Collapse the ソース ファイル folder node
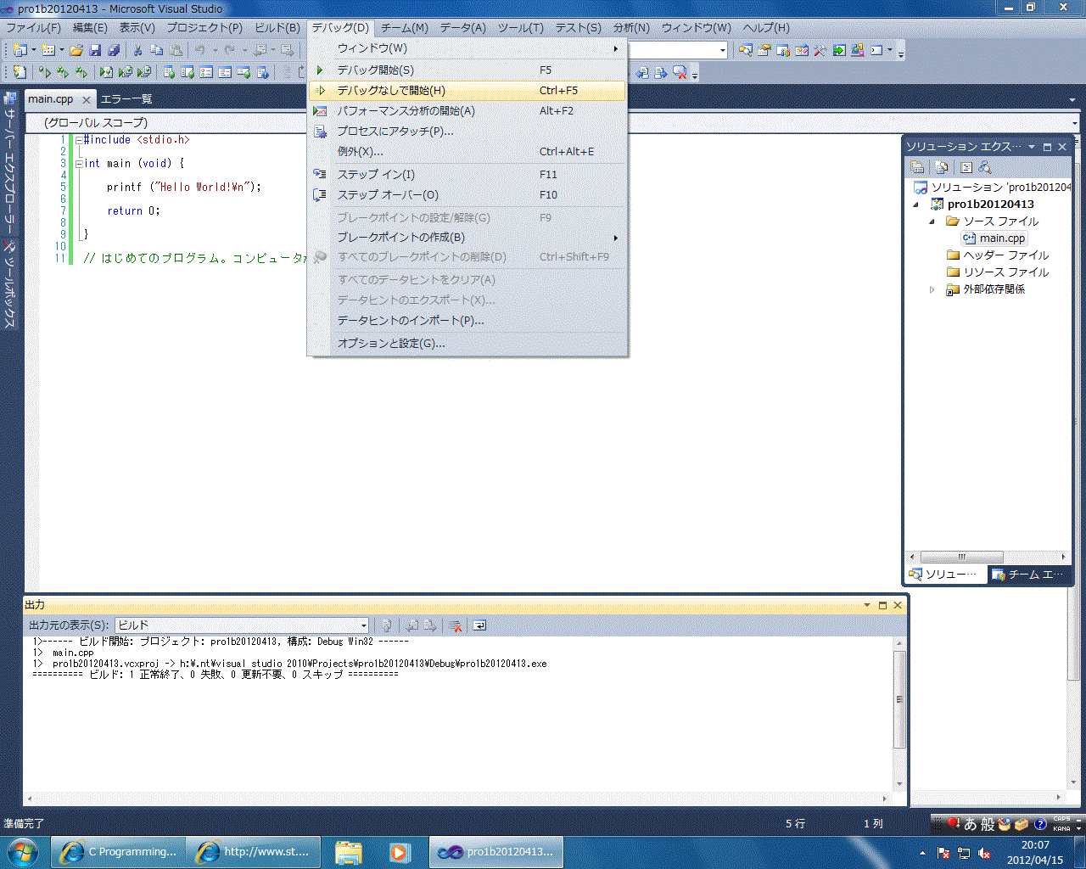Image resolution: width=1086 pixels, height=869 pixels. pyautogui.click(x=932, y=221)
